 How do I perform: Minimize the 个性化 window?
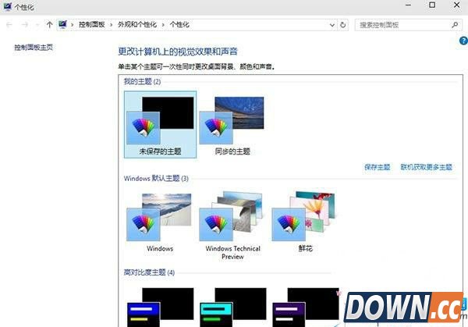(x=408, y=5)
